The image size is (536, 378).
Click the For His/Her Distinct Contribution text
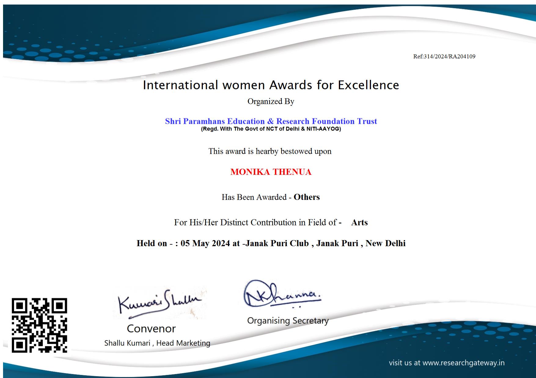(255, 222)
